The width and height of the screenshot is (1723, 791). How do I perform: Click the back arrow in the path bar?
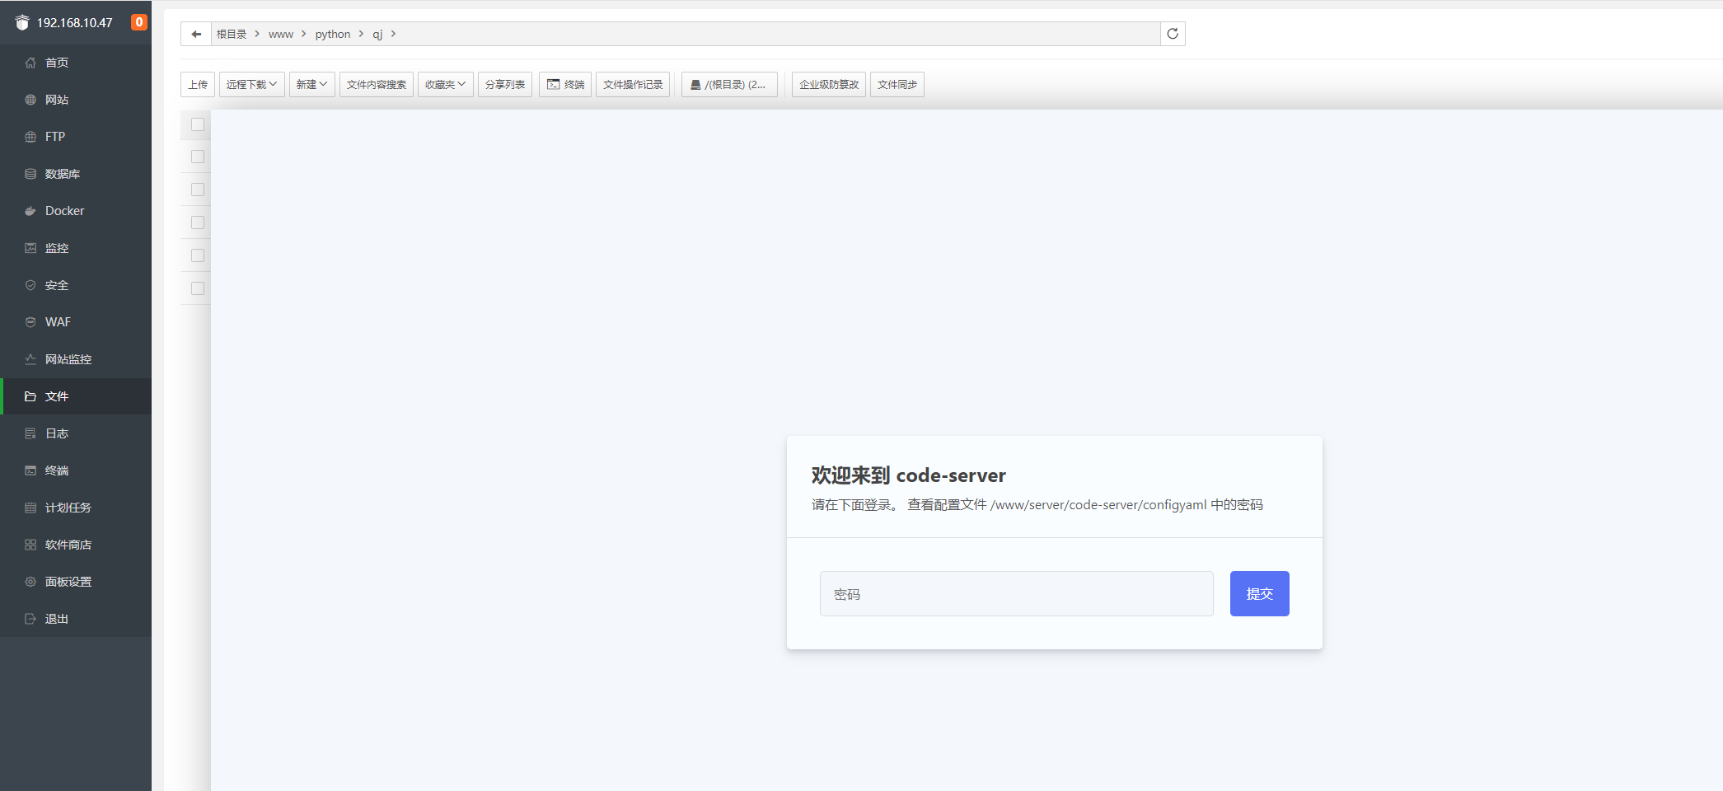[x=196, y=34]
